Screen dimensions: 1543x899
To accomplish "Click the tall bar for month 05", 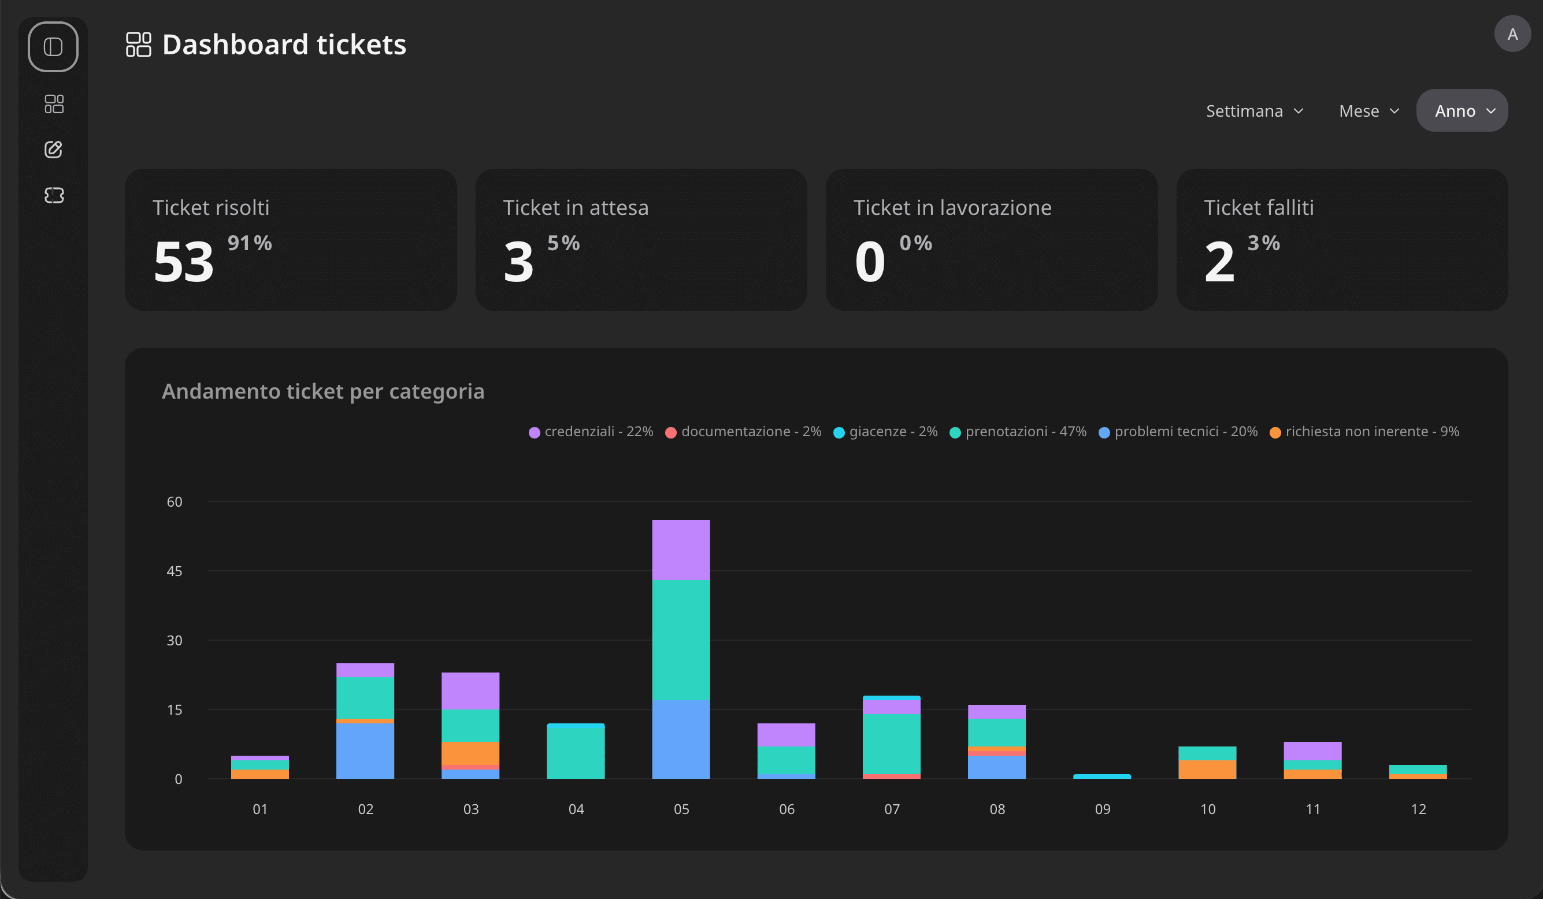I will point(681,649).
